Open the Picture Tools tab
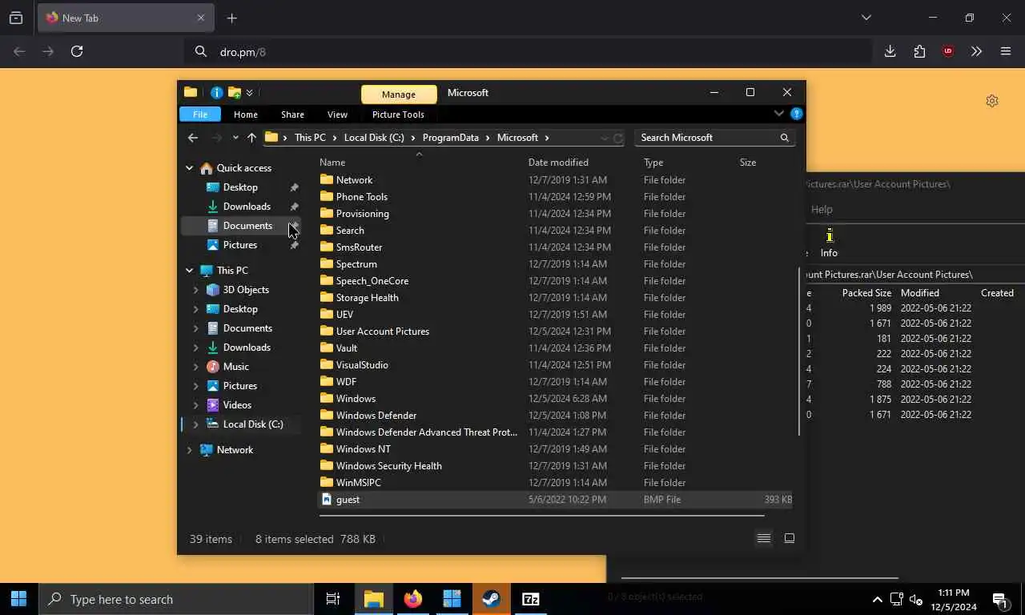Viewport: 1025px width, 615px height. [398, 115]
